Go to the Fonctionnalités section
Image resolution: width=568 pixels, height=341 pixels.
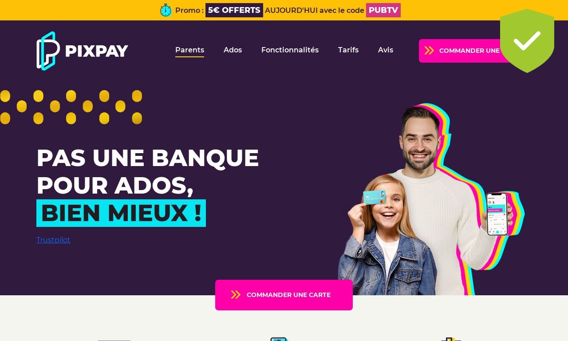coord(290,50)
